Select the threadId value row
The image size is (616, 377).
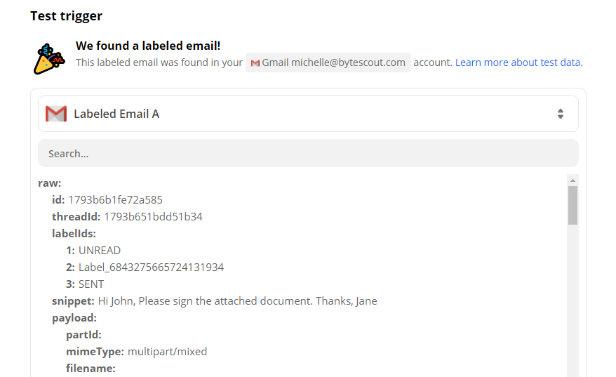127,217
